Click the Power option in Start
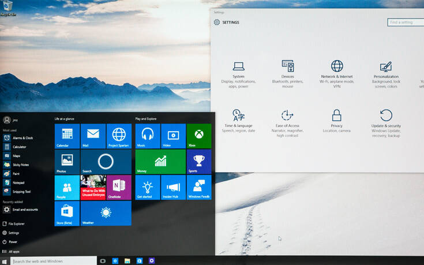The width and height of the screenshot is (424, 265). 10,242
